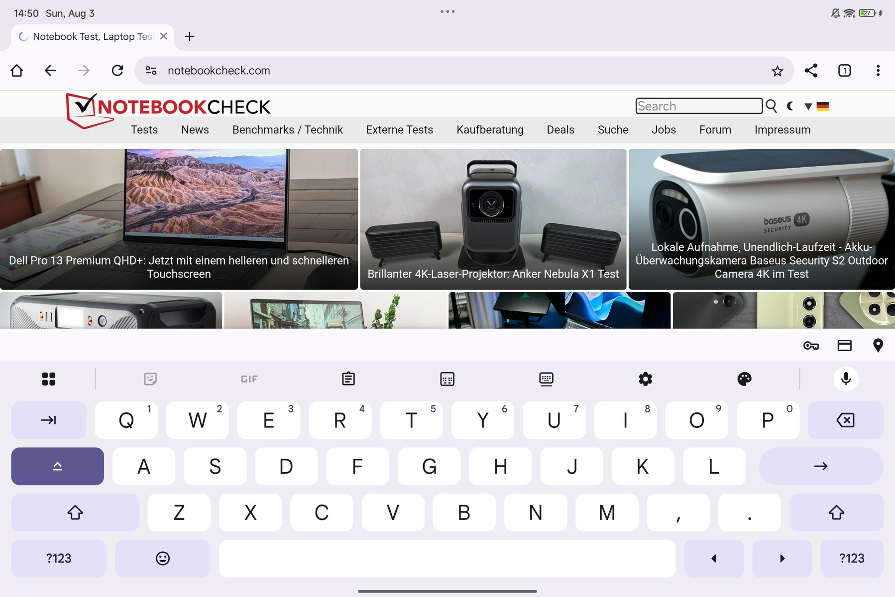Image resolution: width=895 pixels, height=597 pixels.
Task: Tap the space bar
Action: 447,559
